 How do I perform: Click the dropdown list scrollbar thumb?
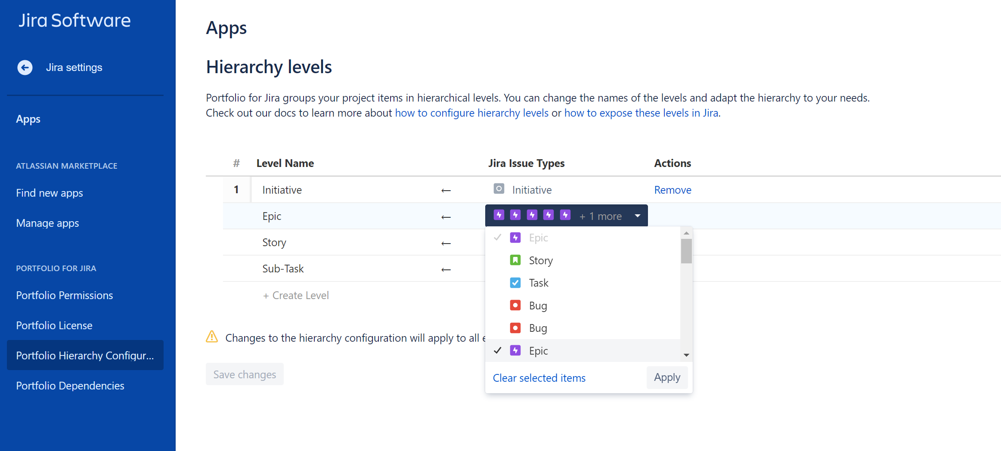(686, 251)
